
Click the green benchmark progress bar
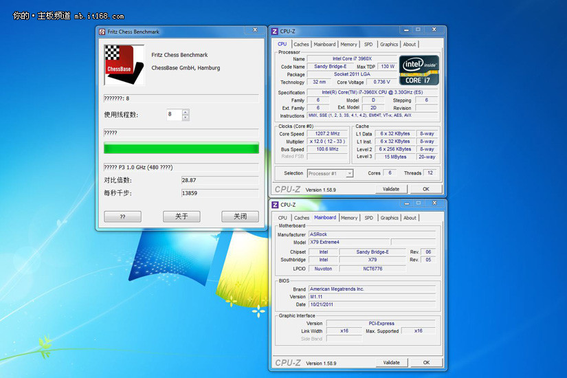tap(181, 148)
